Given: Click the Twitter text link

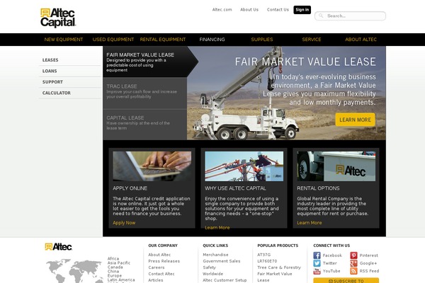Looking at the screenshot, I should (329, 263).
